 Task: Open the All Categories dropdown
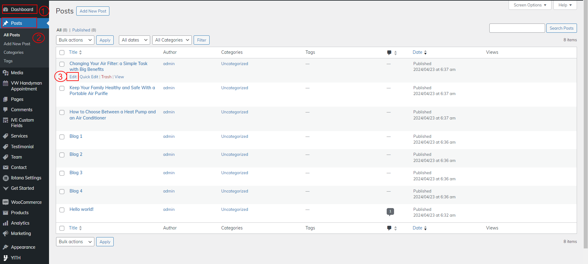[172, 40]
